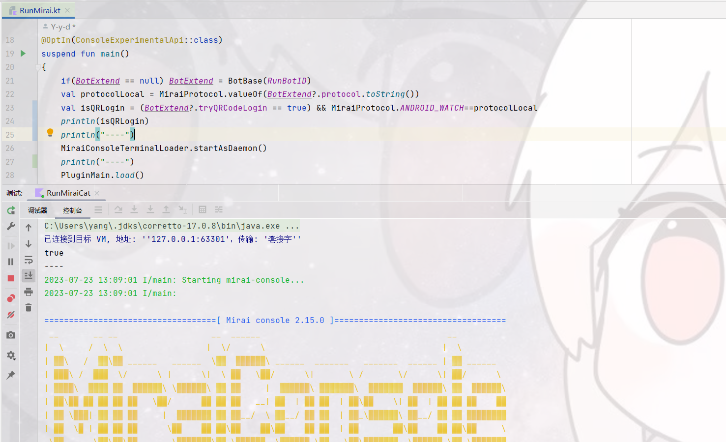The image size is (726, 442).
Task: Toggle mute breakpoints
Action: tap(10, 315)
